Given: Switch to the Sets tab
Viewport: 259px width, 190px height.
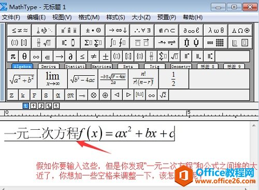Looking at the screenshot, I should [128, 66].
